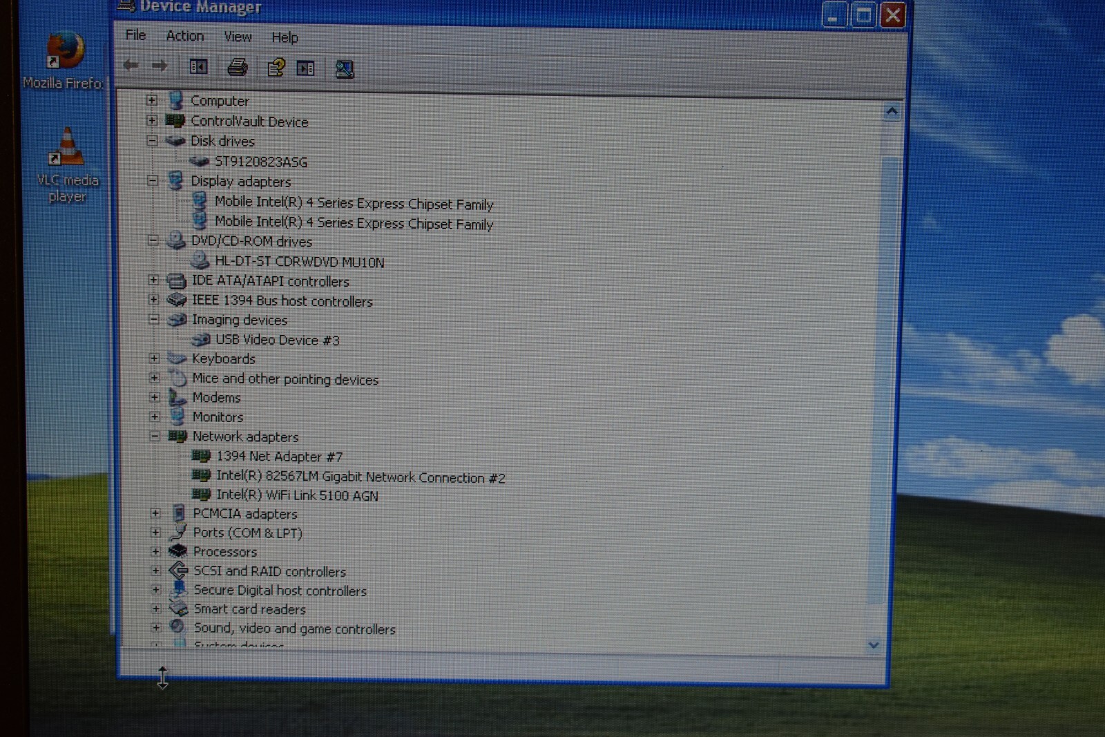Click the Imaging devices camera icon
The width and height of the screenshot is (1105, 737).
(x=177, y=319)
